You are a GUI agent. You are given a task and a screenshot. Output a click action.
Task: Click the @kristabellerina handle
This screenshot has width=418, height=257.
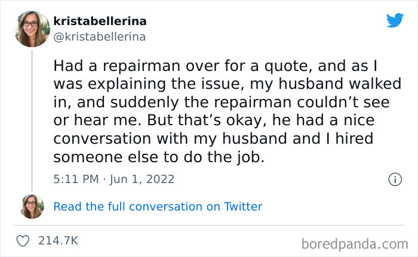tap(100, 36)
